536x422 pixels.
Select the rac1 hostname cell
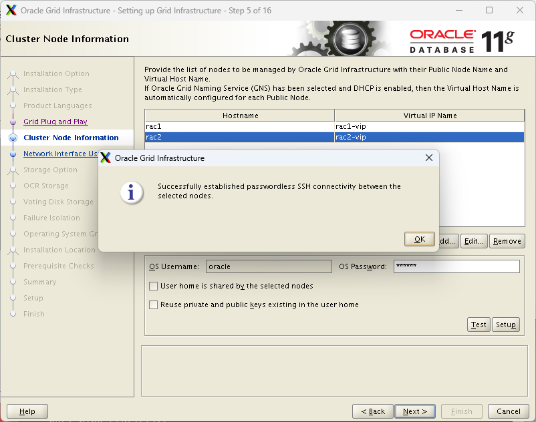(239, 126)
